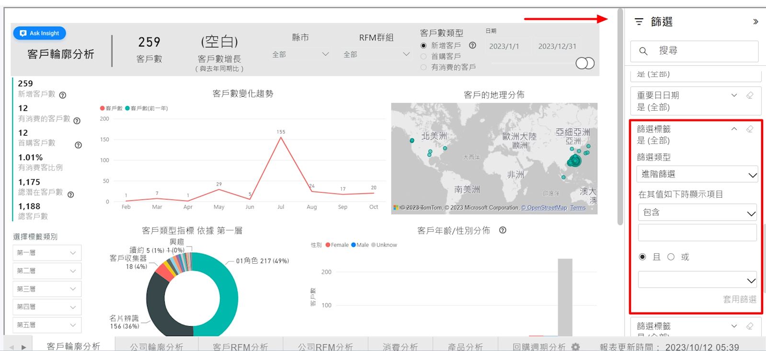Switch to the 客戶RFM分析 tab

pos(240,346)
